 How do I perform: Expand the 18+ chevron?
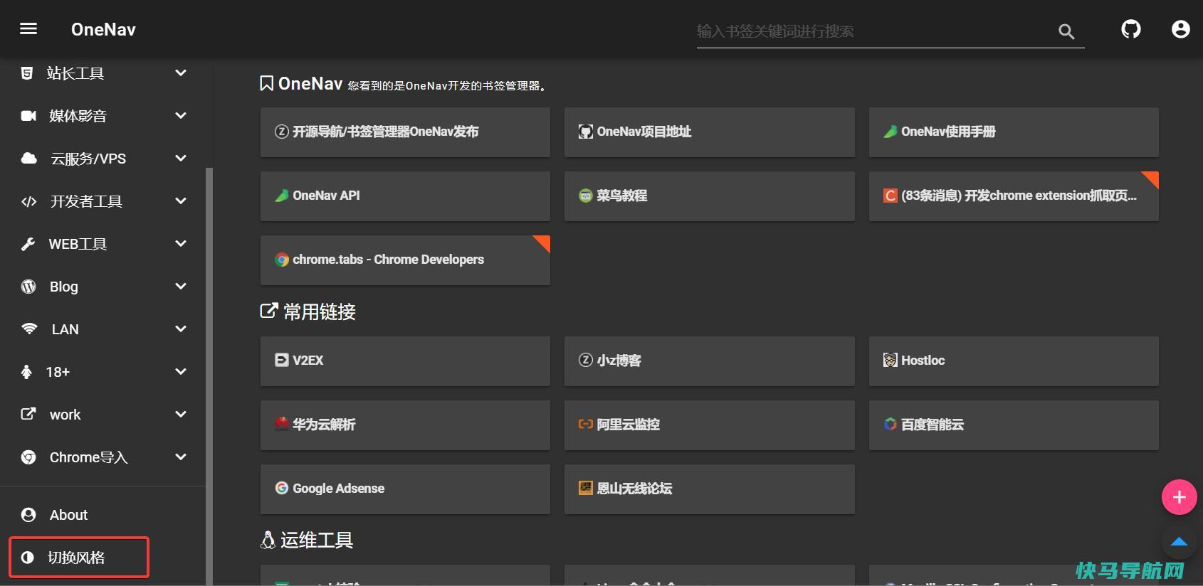pyautogui.click(x=181, y=372)
